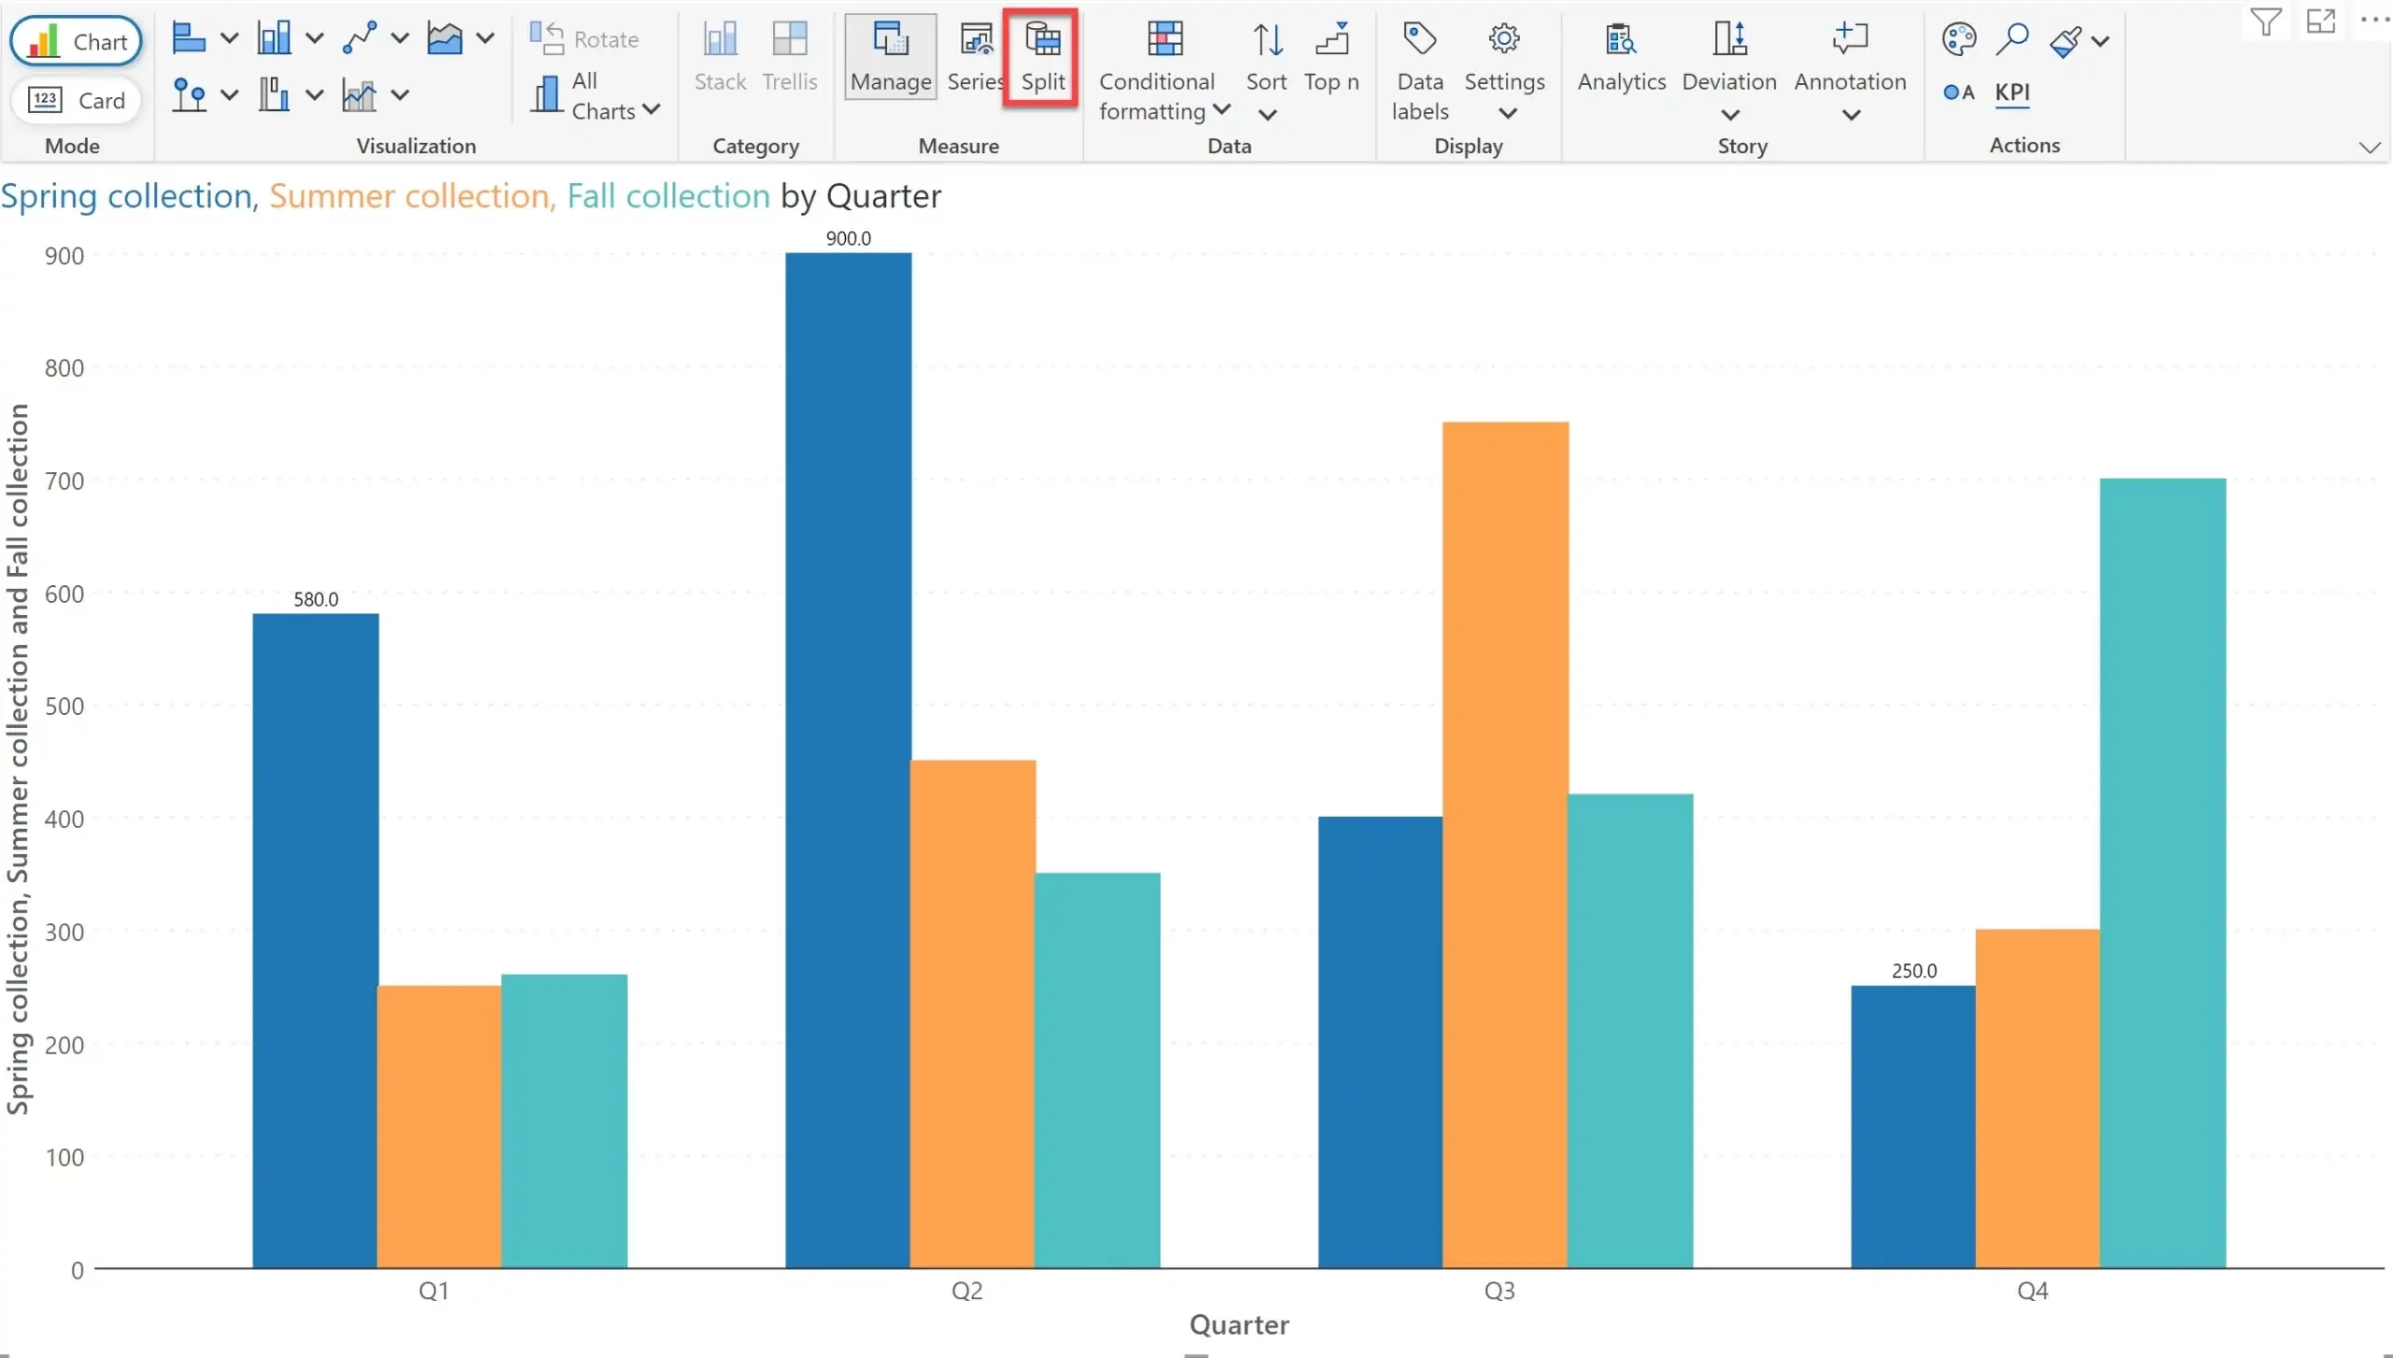The height and width of the screenshot is (1358, 2393).
Task: Click the Manage measure button
Action: [891, 58]
